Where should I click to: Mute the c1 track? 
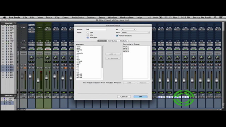tap(65, 68)
